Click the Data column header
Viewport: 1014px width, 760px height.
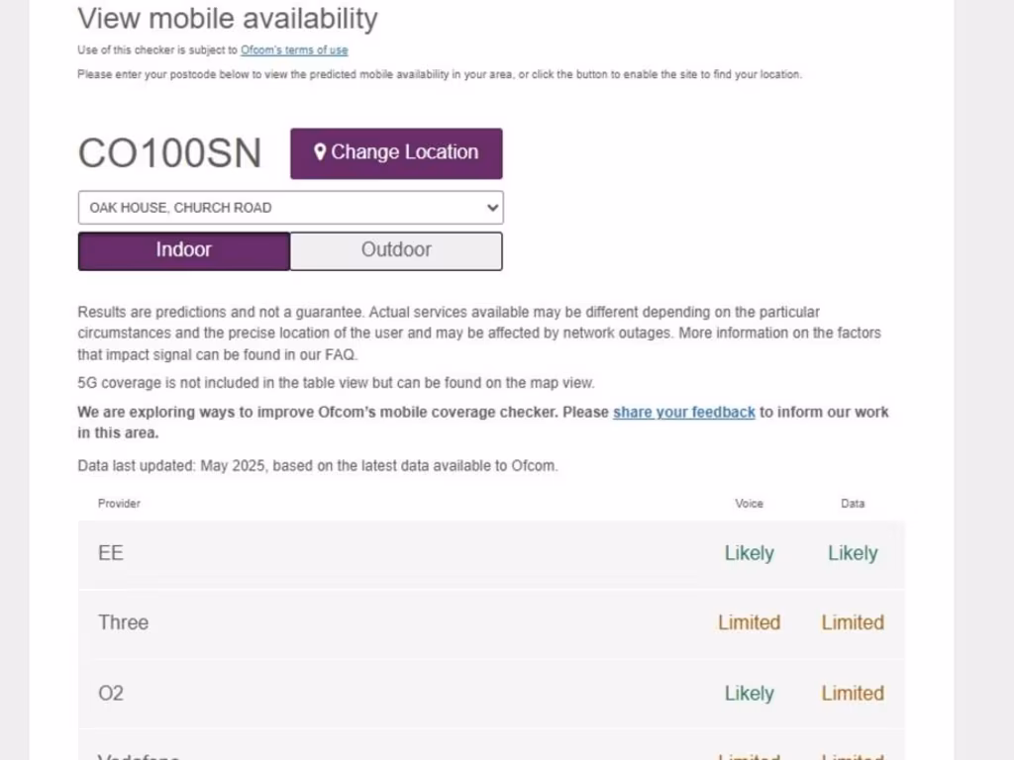click(853, 504)
